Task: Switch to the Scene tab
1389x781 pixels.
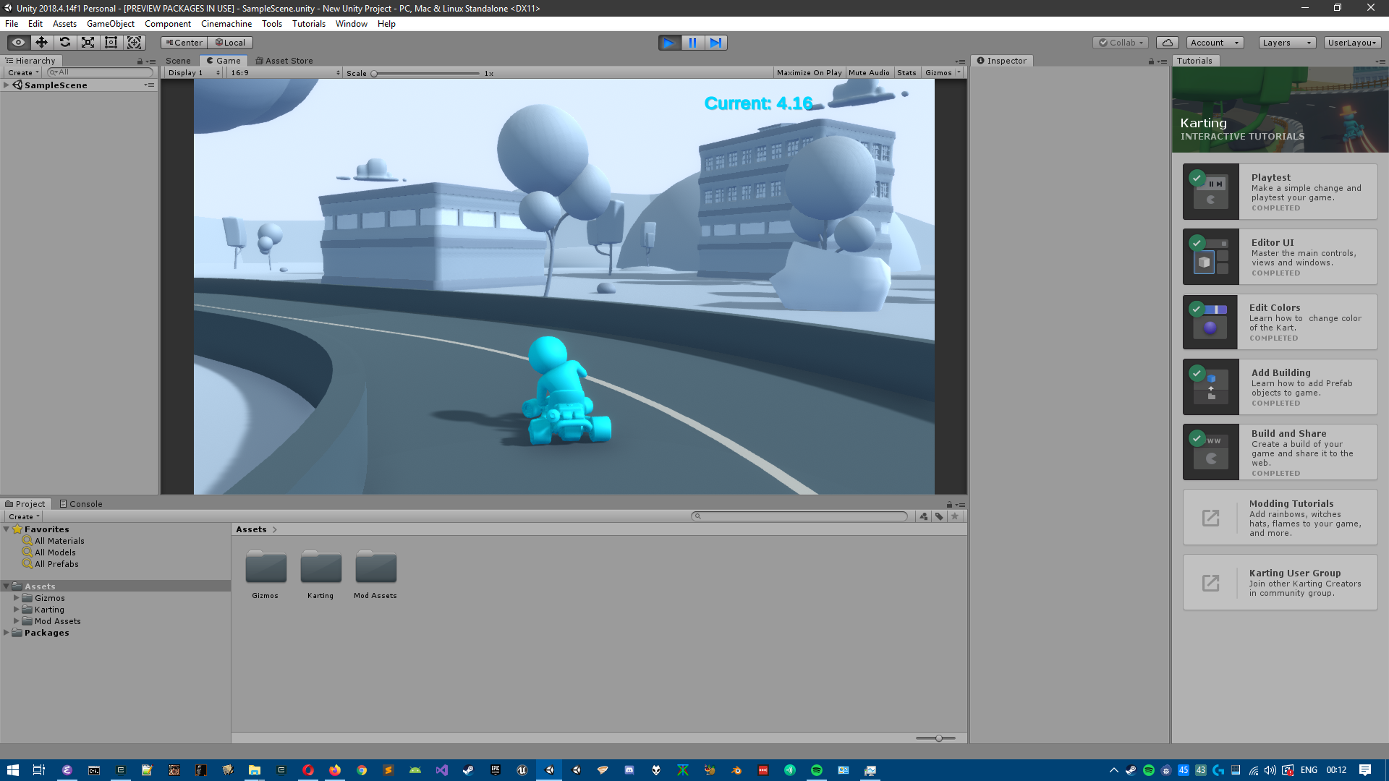Action: 178,61
